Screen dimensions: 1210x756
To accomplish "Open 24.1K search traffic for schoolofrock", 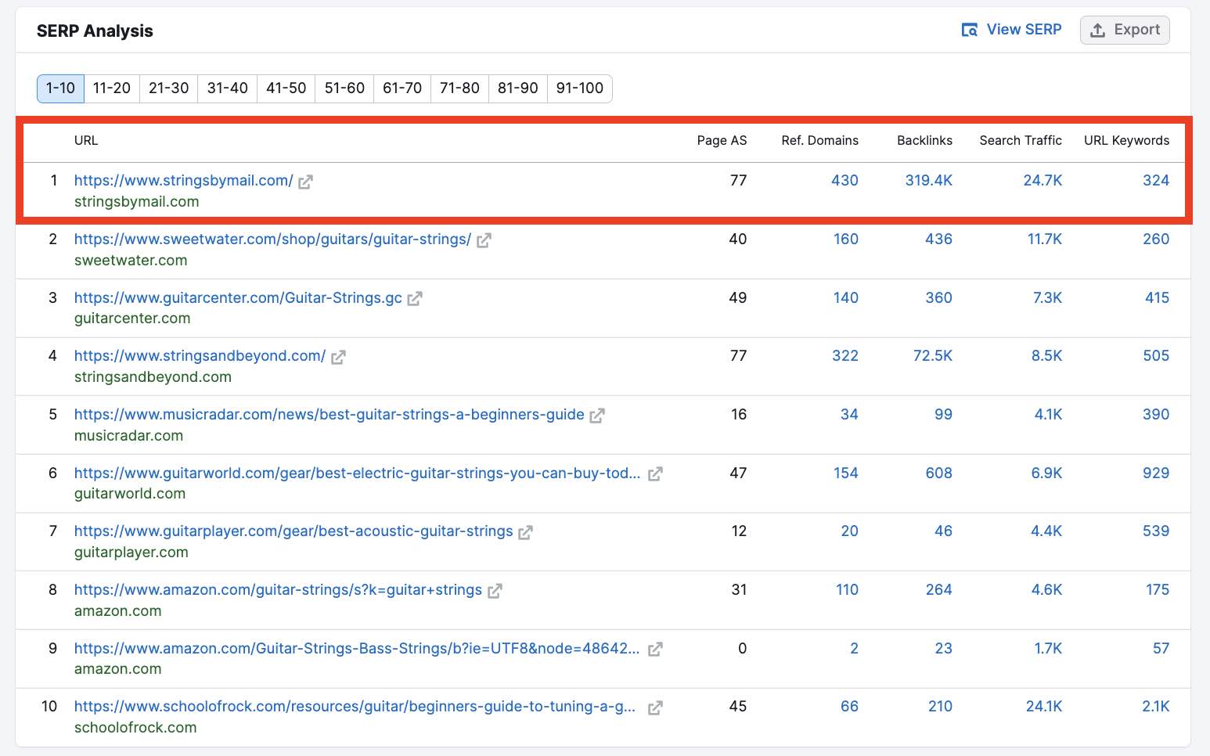I will (1044, 707).
